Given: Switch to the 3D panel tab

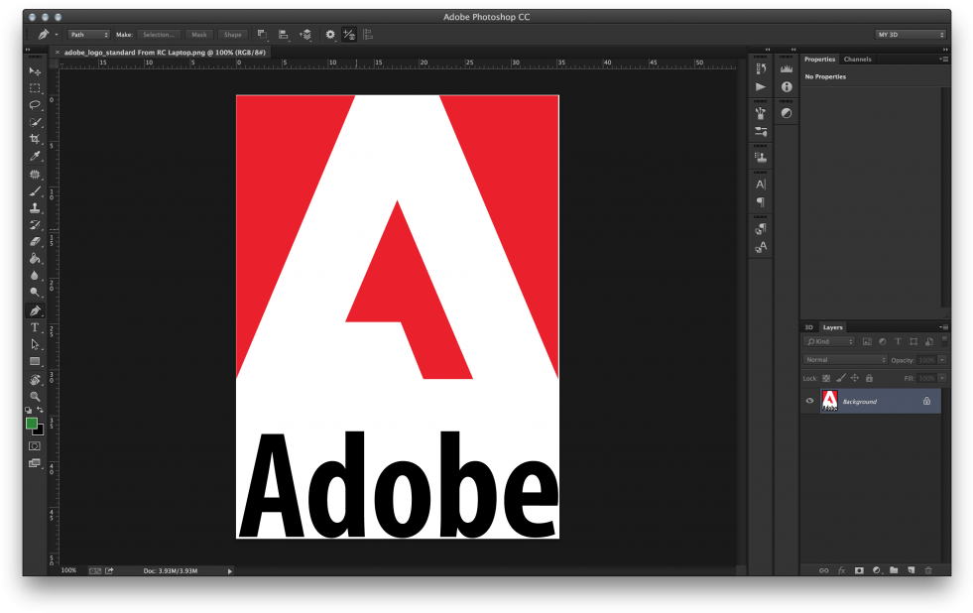Looking at the screenshot, I should [808, 327].
